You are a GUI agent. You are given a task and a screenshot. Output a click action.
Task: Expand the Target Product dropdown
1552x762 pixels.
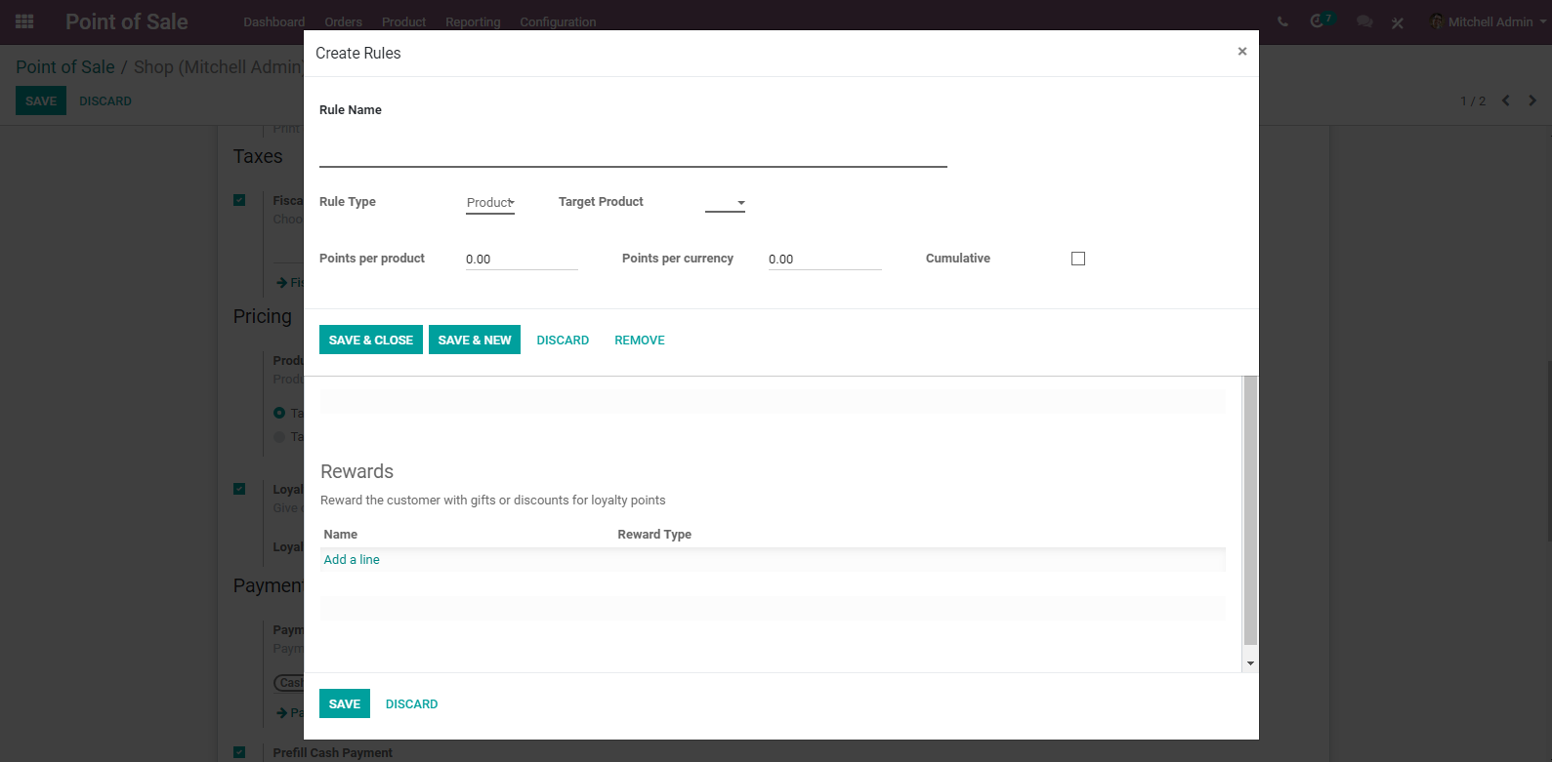click(726, 203)
